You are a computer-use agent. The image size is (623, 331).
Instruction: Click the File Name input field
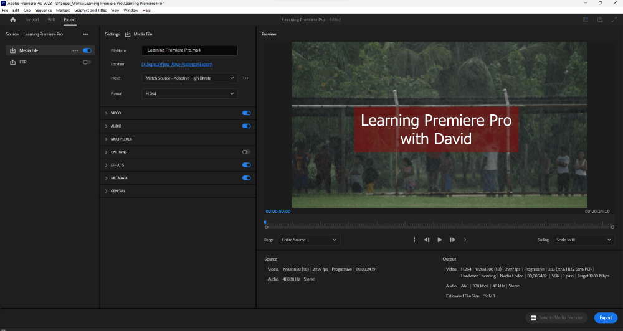point(189,50)
